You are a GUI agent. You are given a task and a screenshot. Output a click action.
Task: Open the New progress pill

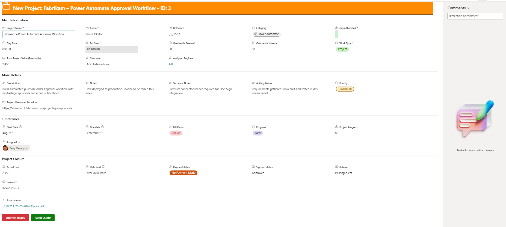pyautogui.click(x=258, y=133)
